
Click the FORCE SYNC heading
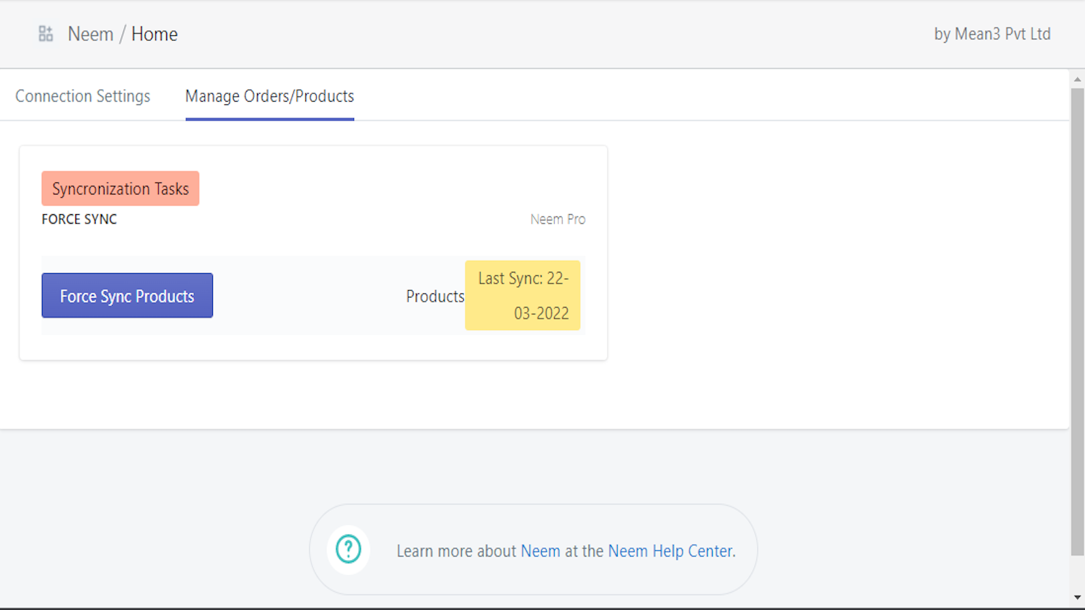click(x=79, y=219)
